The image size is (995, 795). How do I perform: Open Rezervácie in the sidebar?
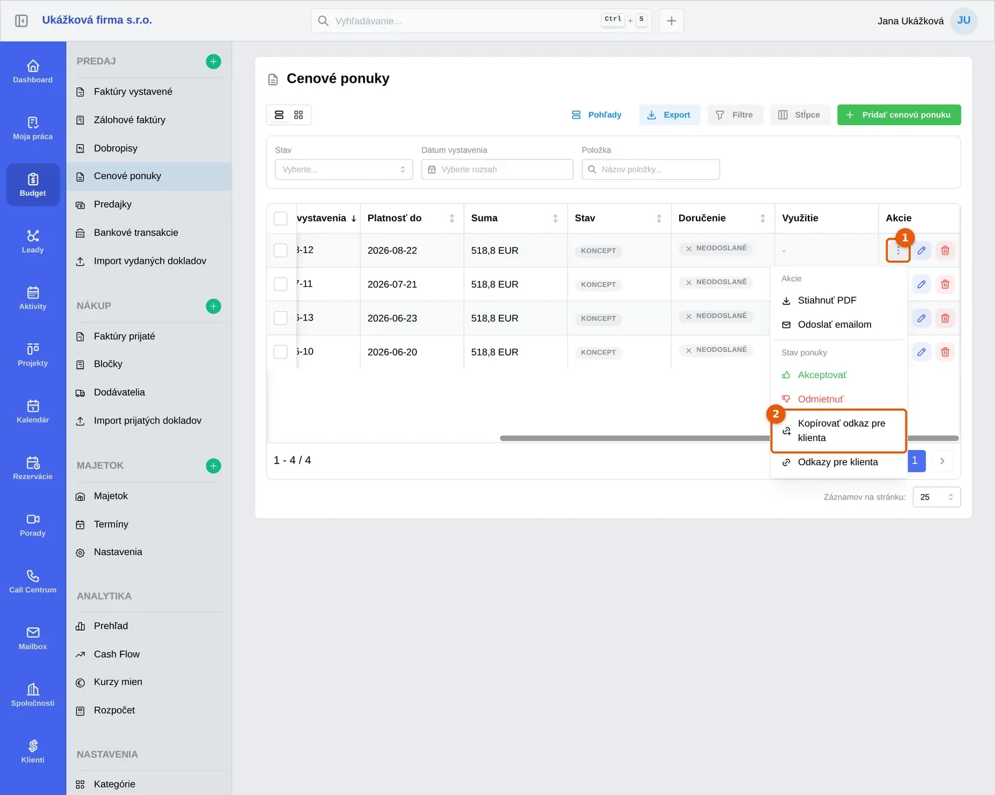(x=33, y=468)
